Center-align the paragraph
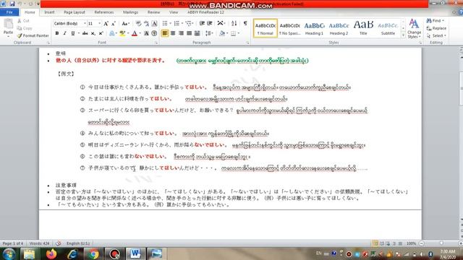Image resolution: width=463 pixels, height=260 pixels. (173, 33)
